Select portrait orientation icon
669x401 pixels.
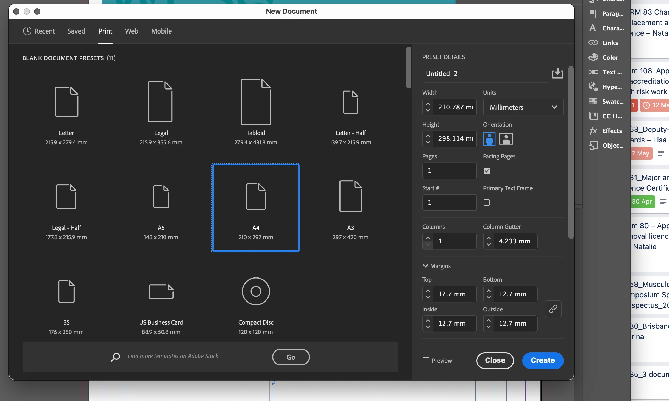489,139
